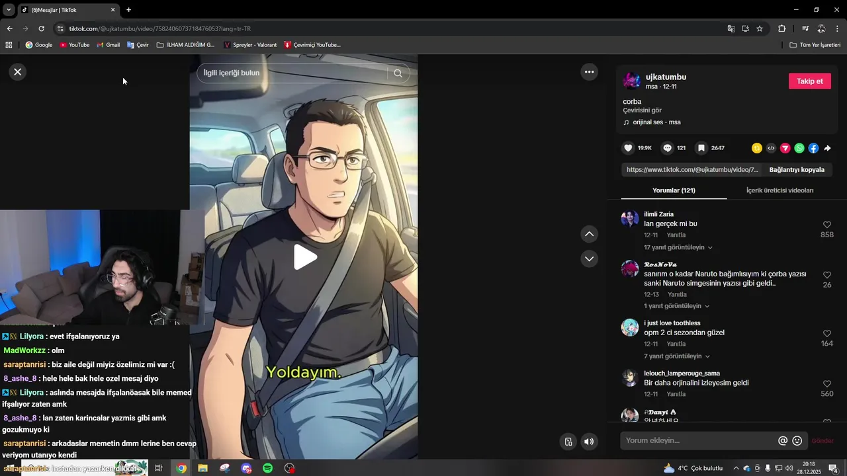Screen dimensions: 847x476
Task: Show hidden tray icons chevron
Action: click(x=736, y=468)
